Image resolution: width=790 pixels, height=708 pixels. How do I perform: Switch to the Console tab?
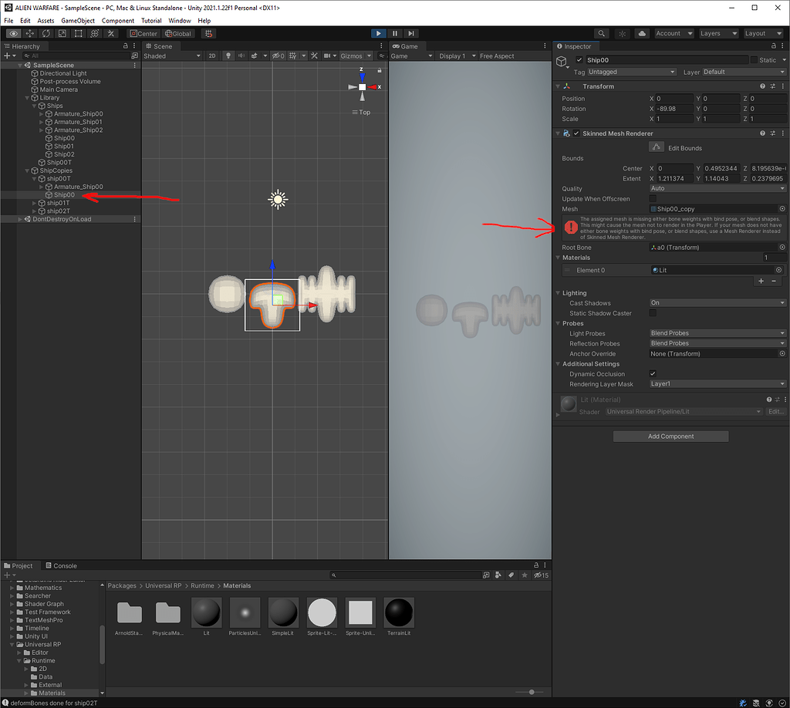pyautogui.click(x=62, y=565)
